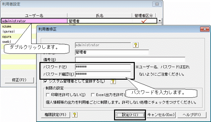Click 備考(B) input field

point(130,60)
